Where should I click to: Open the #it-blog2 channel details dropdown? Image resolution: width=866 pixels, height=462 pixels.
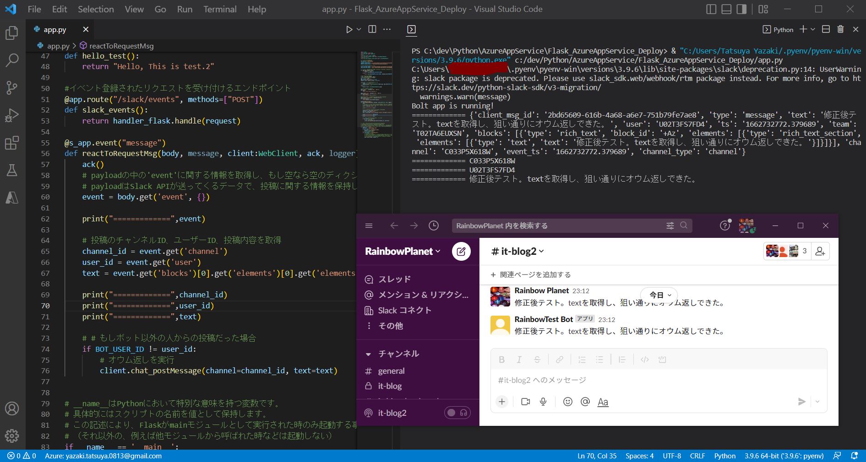point(517,251)
